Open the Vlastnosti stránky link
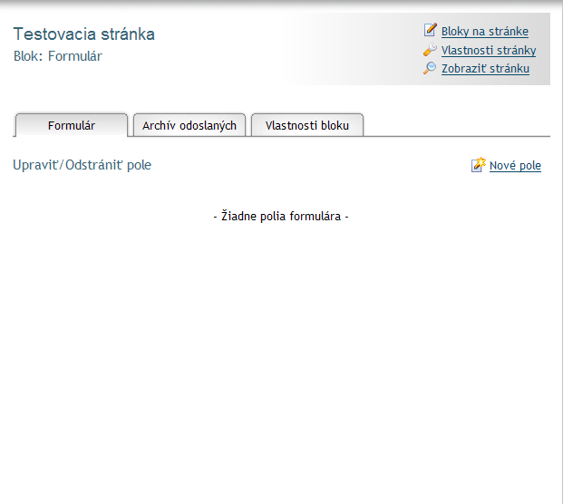This screenshot has height=504, width=563. [489, 50]
